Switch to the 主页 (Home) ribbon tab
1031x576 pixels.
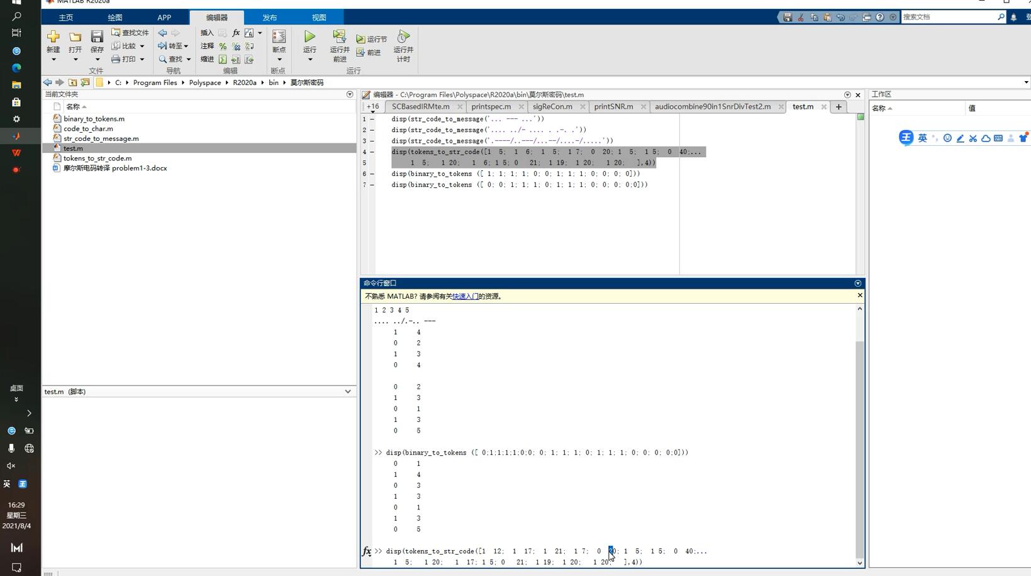click(65, 18)
